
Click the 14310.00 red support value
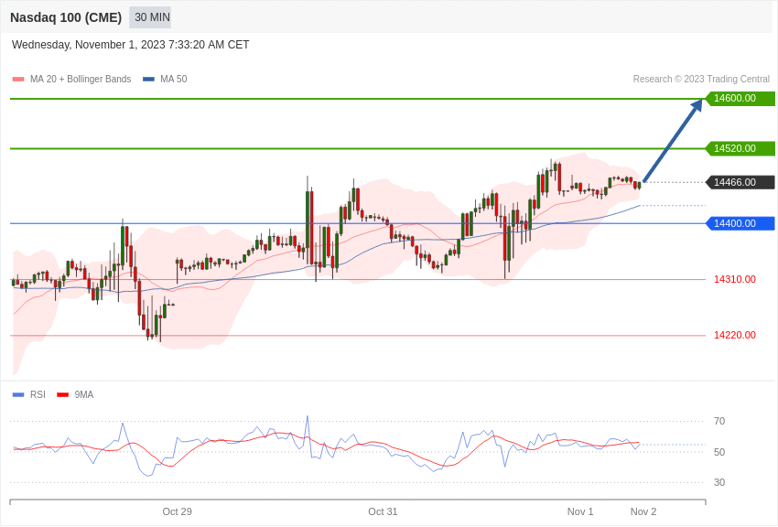(735, 279)
